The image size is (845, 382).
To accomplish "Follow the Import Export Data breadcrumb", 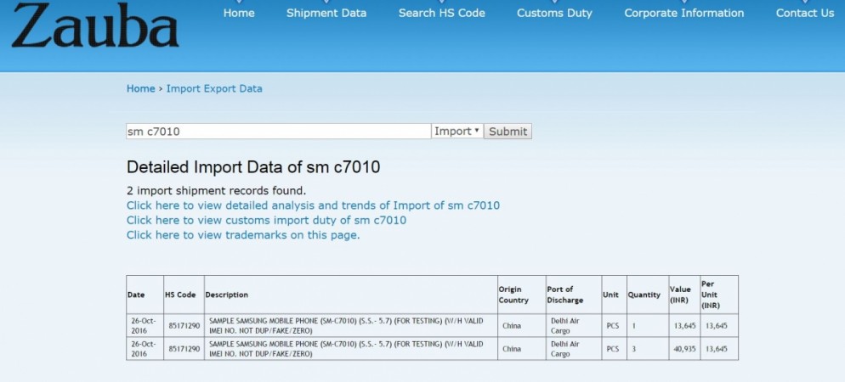I will (x=214, y=89).
